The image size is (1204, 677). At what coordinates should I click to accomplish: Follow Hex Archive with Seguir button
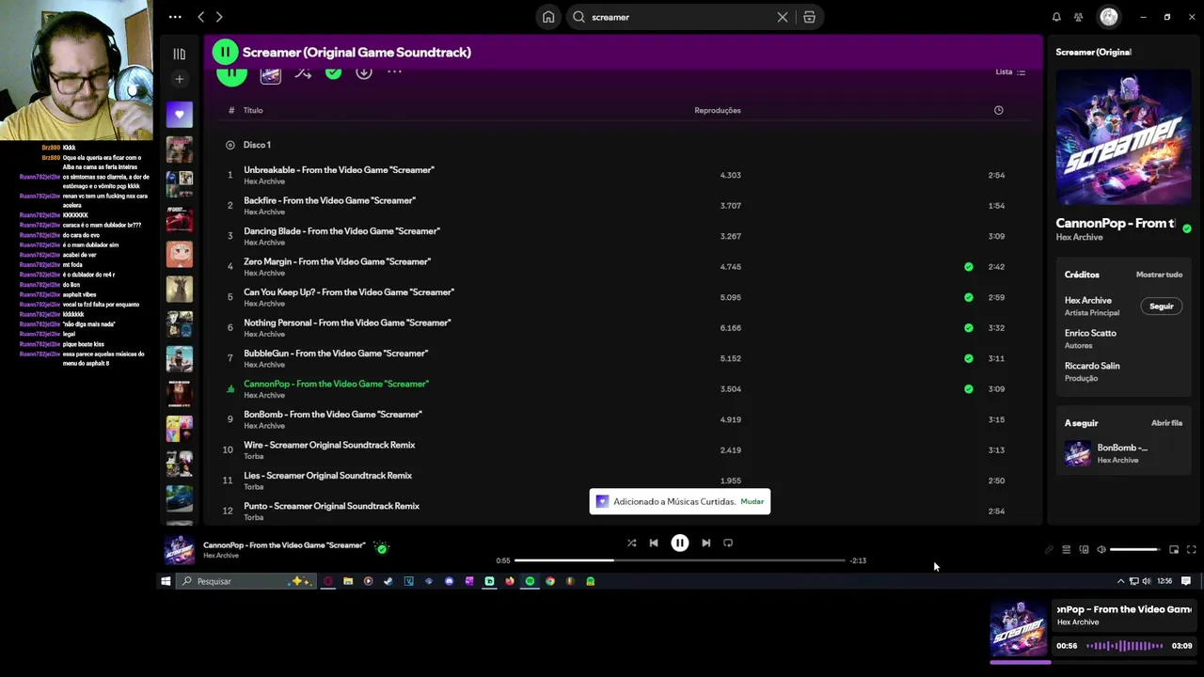click(1162, 307)
